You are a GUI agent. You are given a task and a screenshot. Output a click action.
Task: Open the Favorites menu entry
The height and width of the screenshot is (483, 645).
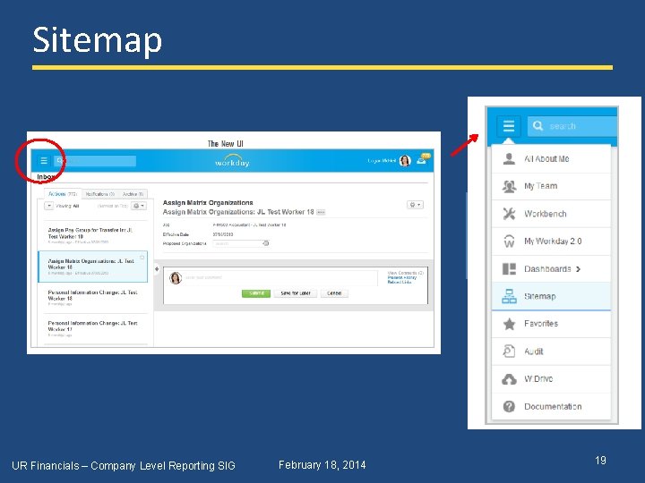point(551,324)
